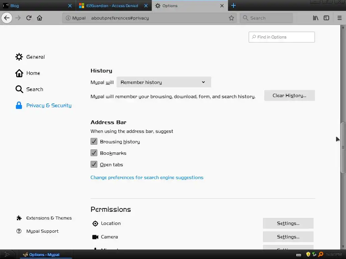Go back using the back arrow
This screenshot has width=346, height=259.
tap(7, 18)
